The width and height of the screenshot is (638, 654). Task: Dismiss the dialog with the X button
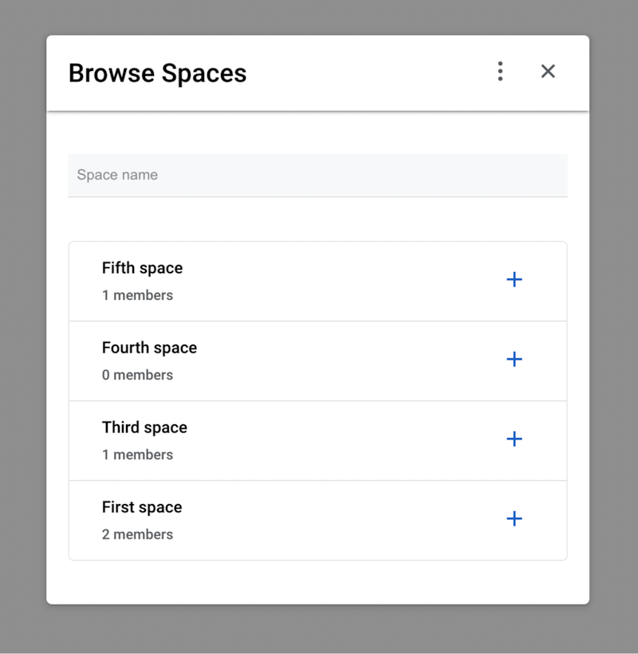tap(548, 71)
